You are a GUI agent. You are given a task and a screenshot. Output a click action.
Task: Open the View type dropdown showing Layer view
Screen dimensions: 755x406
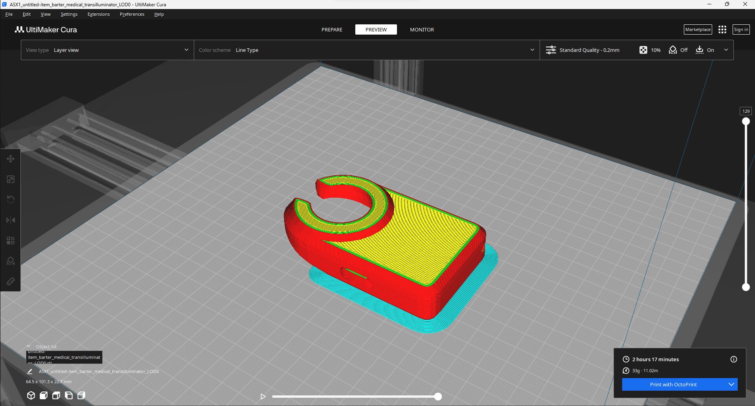tap(107, 50)
